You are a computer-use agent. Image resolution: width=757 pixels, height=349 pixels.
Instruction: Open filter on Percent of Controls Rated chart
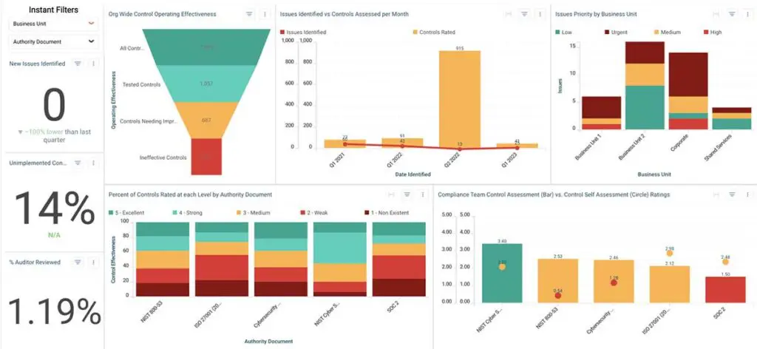click(407, 194)
